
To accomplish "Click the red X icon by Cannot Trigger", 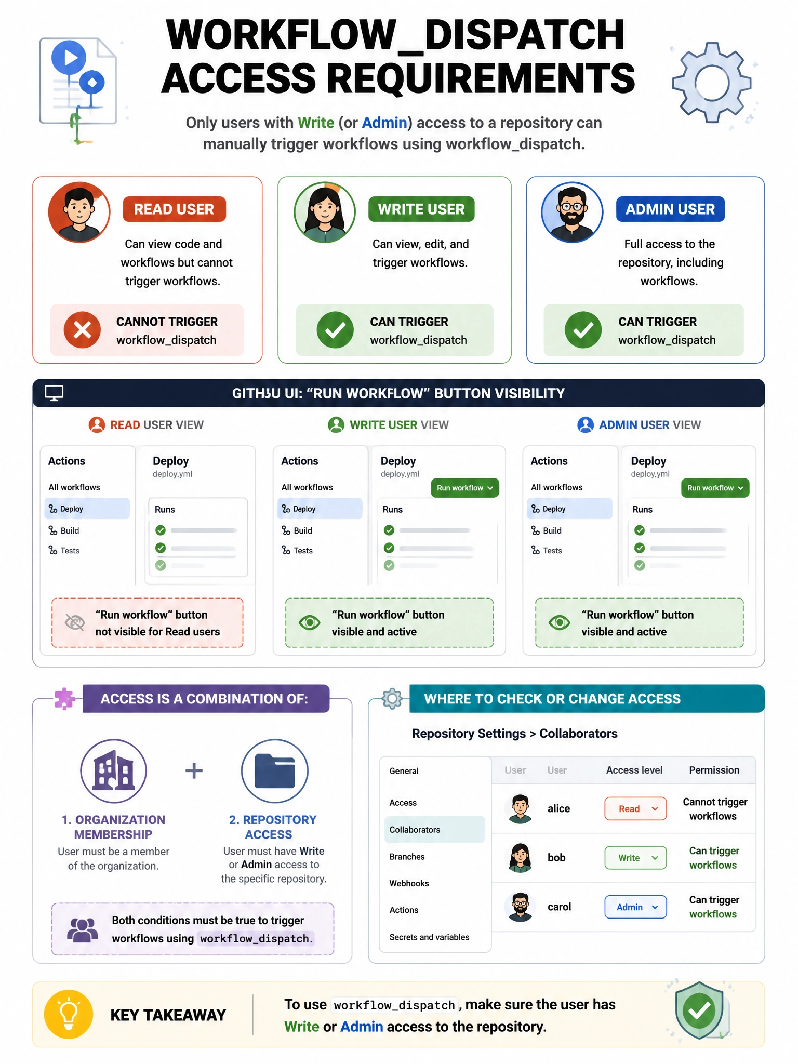I will [82, 330].
